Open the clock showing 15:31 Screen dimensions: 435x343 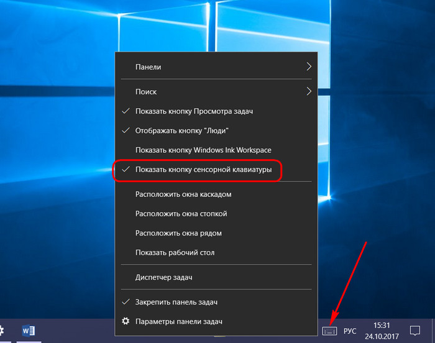(x=383, y=331)
